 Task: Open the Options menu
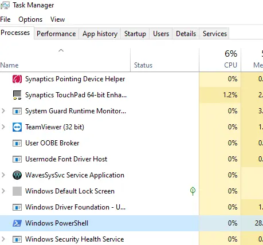pos(30,19)
